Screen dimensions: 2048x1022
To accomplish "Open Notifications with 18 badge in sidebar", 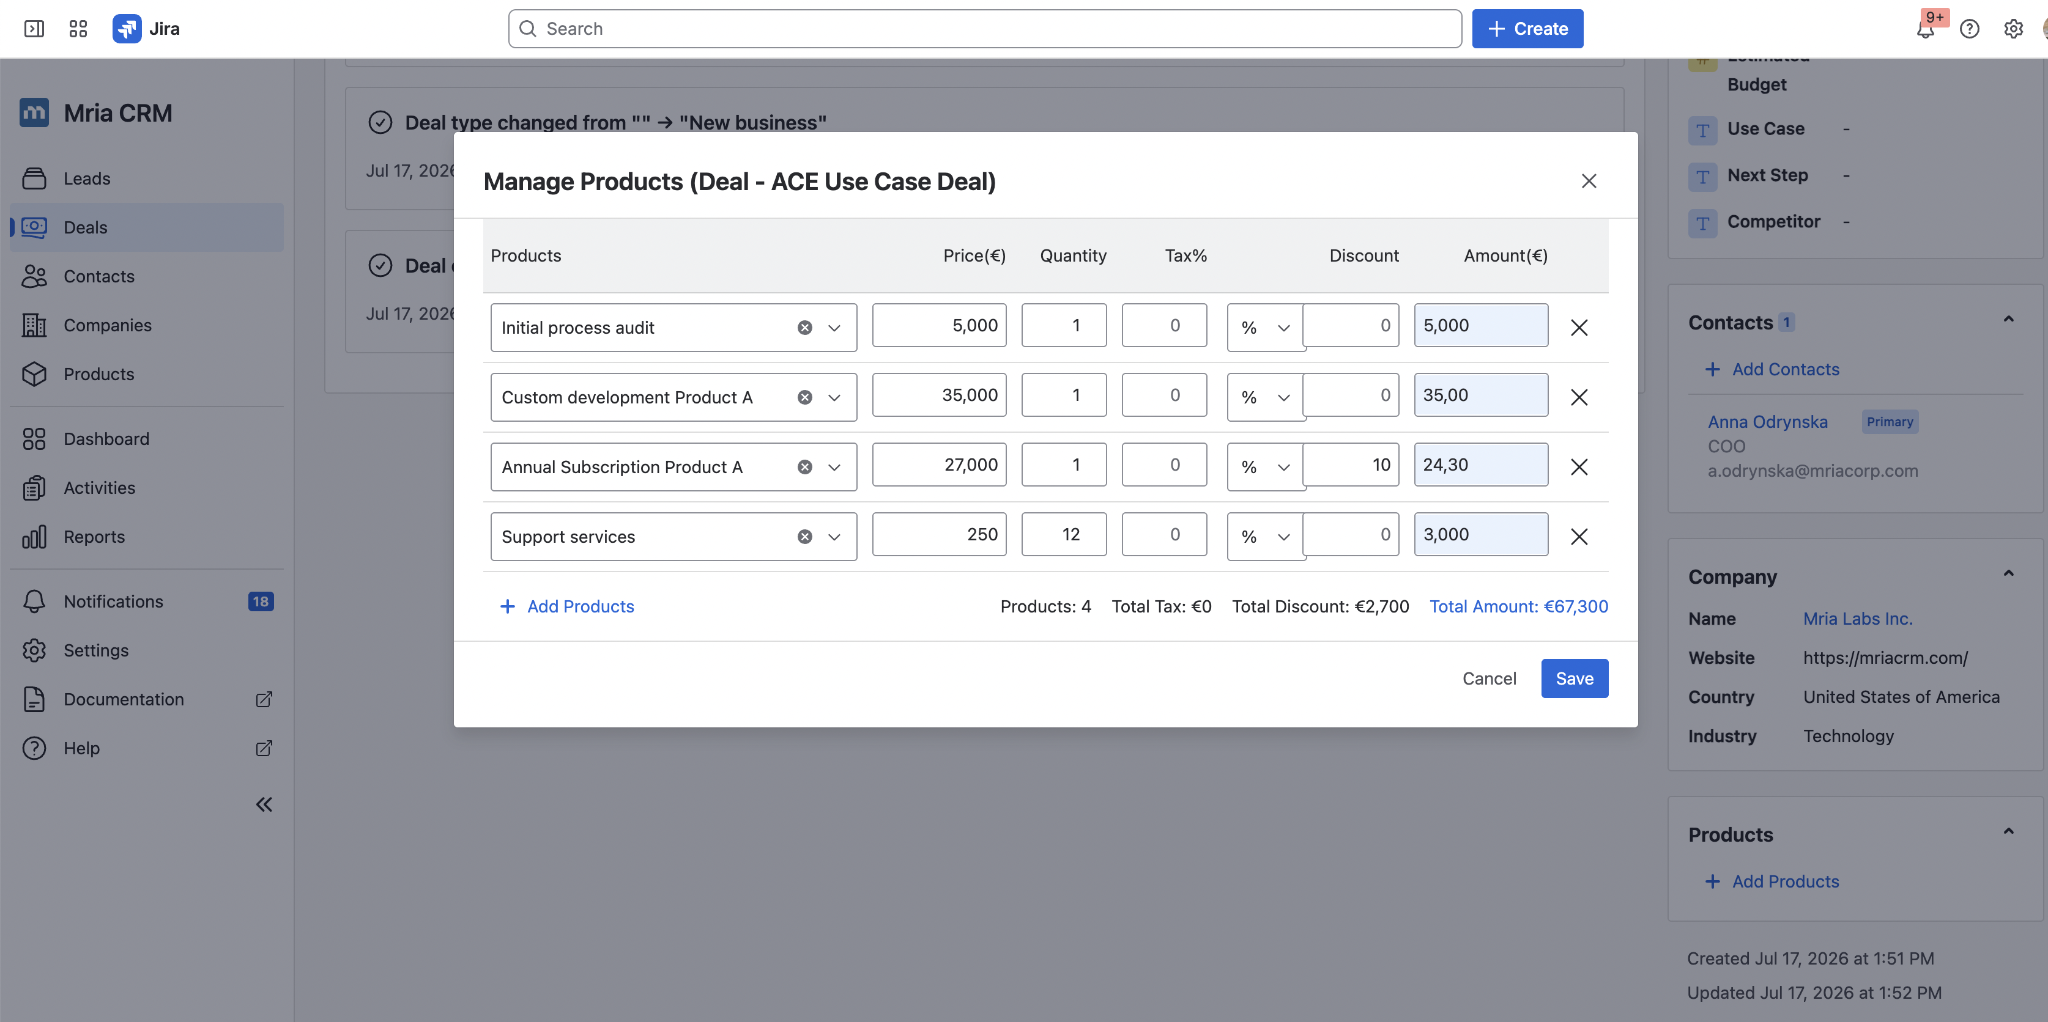I will (x=146, y=601).
